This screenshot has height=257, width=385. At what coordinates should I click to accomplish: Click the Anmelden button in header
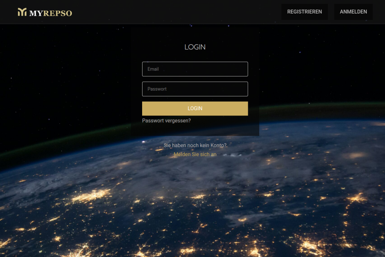353,12
